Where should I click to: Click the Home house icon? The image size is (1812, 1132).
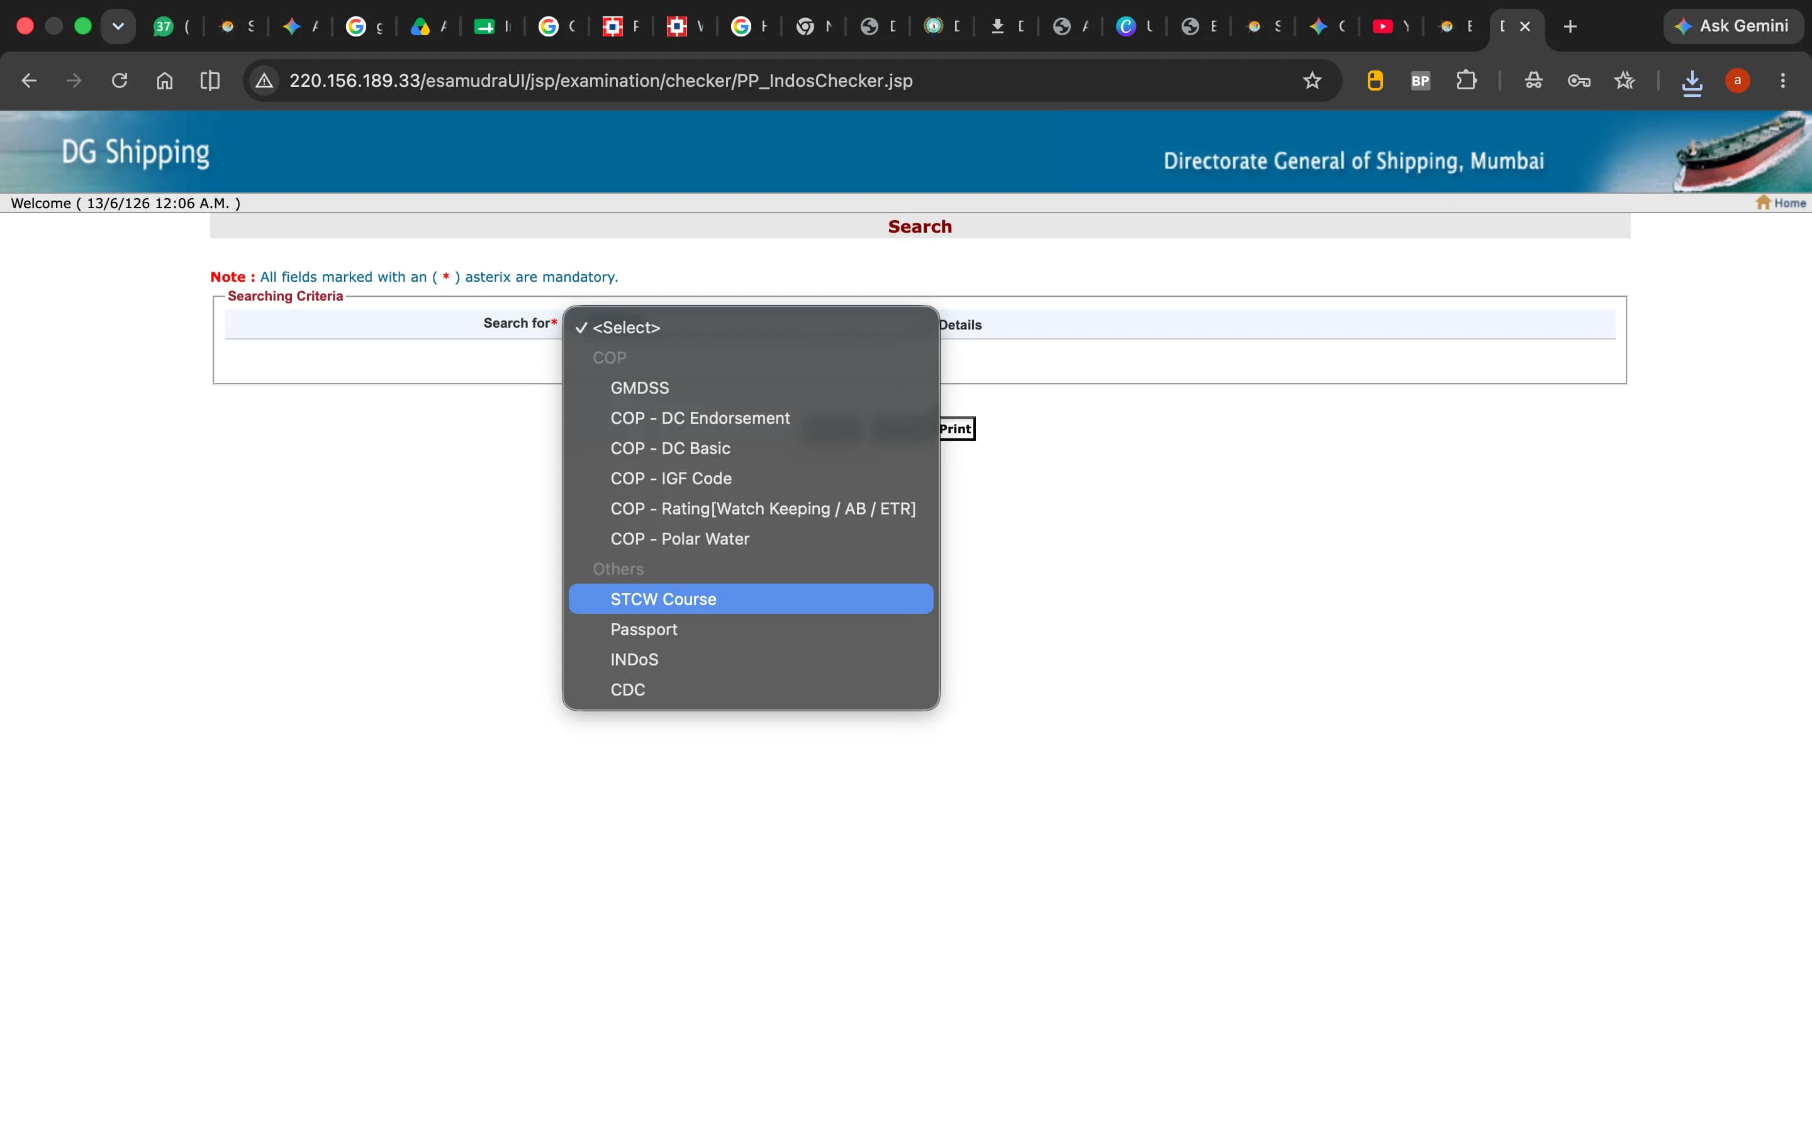click(1764, 202)
